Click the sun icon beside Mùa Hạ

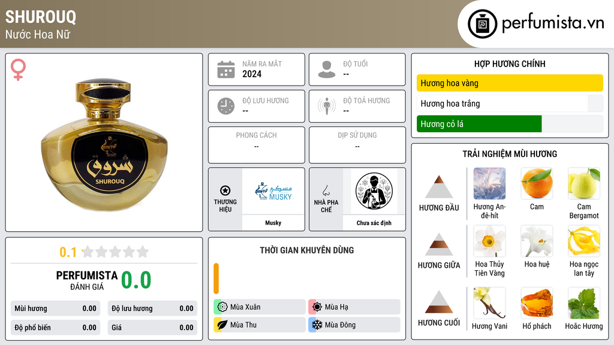tap(317, 307)
